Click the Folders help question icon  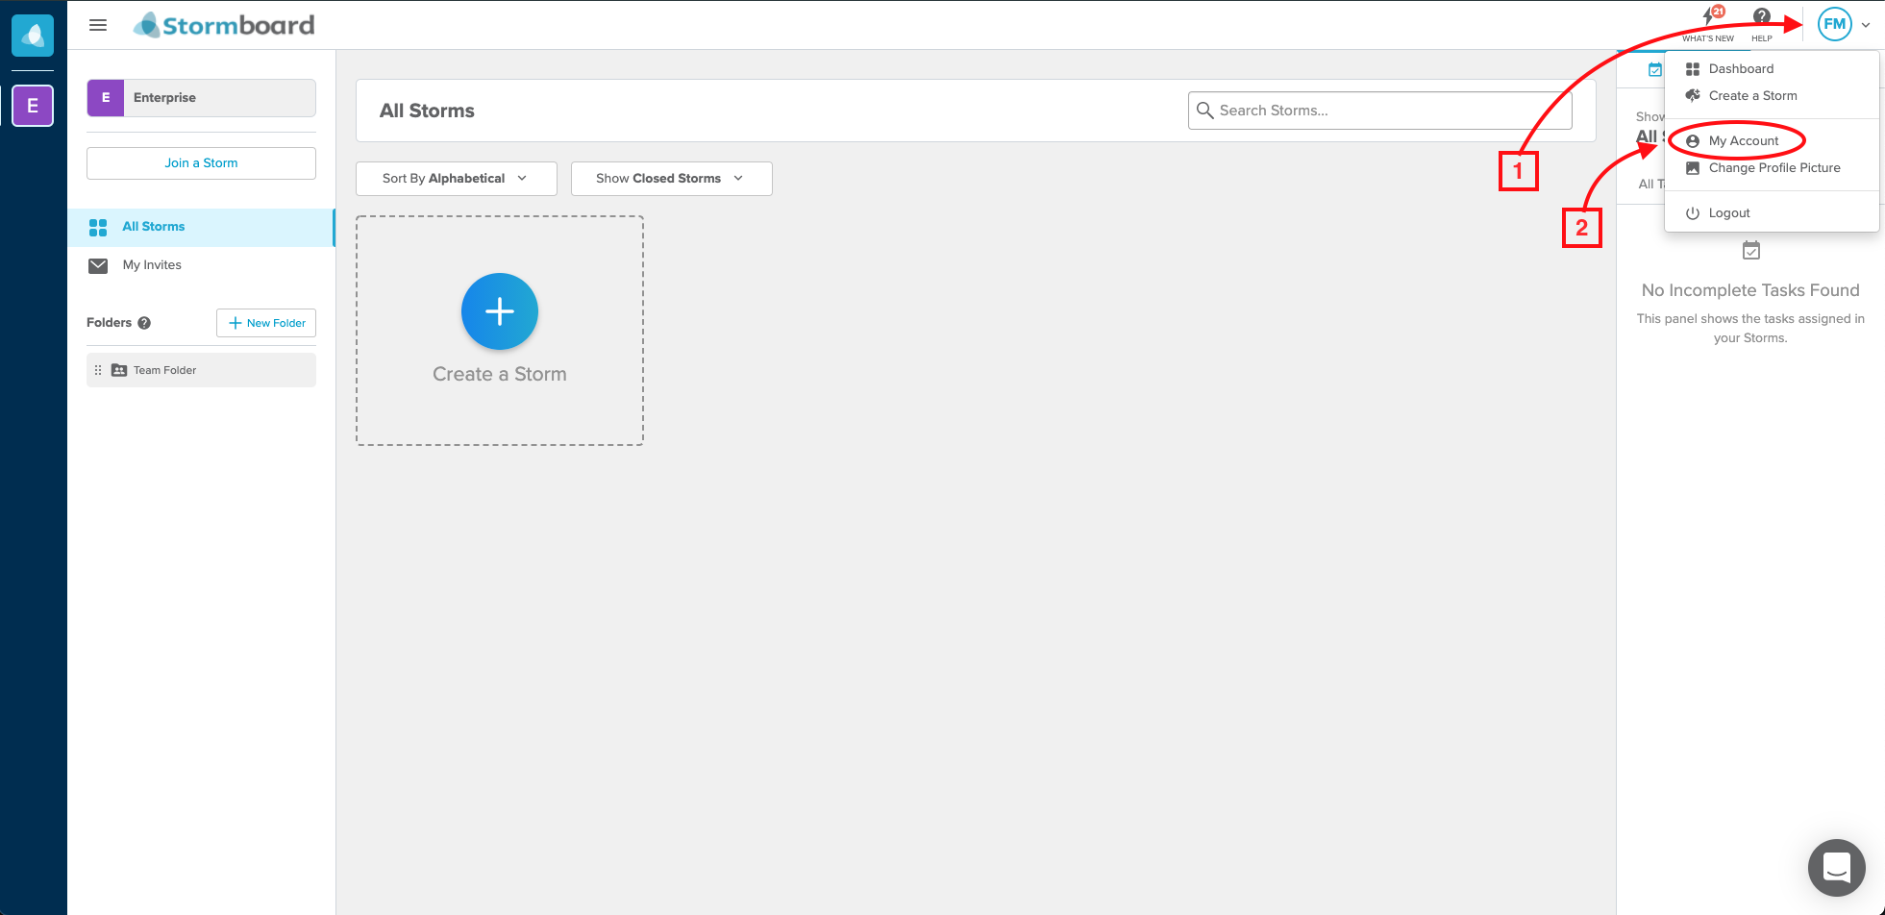pos(144,323)
